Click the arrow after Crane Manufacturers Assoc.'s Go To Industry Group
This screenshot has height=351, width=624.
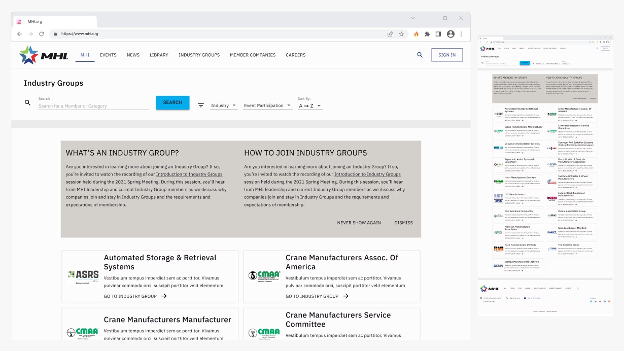click(345, 296)
